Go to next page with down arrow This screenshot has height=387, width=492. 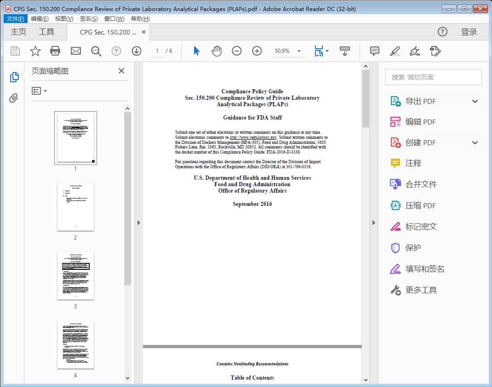point(136,51)
